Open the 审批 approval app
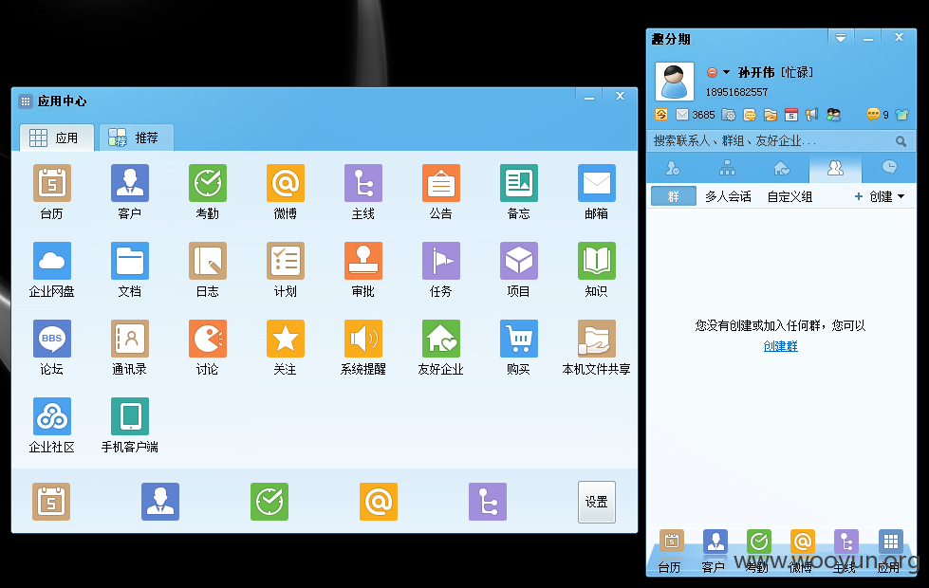 pyautogui.click(x=363, y=261)
